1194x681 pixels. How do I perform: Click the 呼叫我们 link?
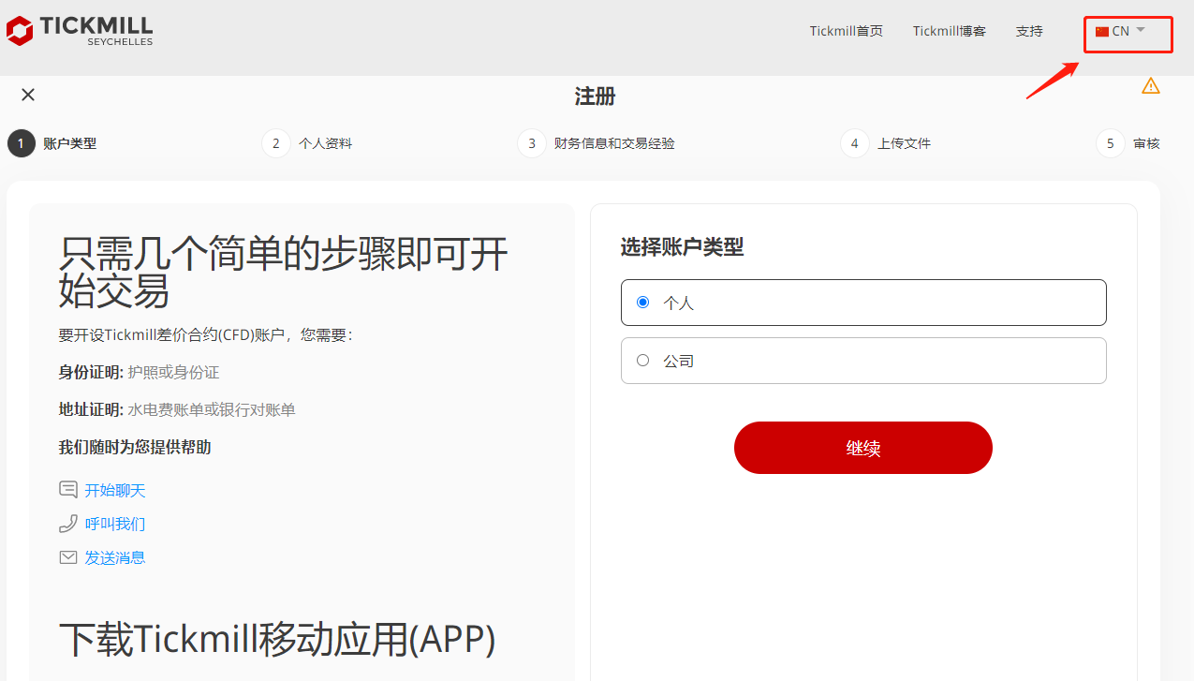(115, 524)
